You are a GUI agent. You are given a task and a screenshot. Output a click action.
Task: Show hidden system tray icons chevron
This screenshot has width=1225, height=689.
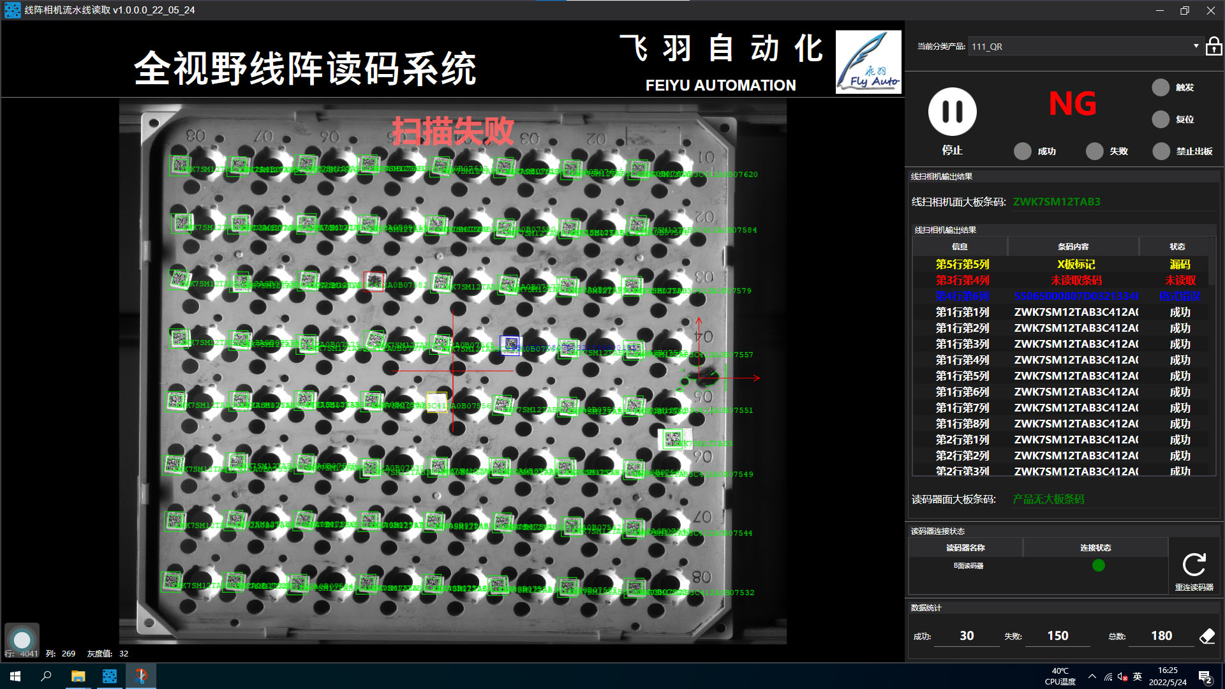1092,676
